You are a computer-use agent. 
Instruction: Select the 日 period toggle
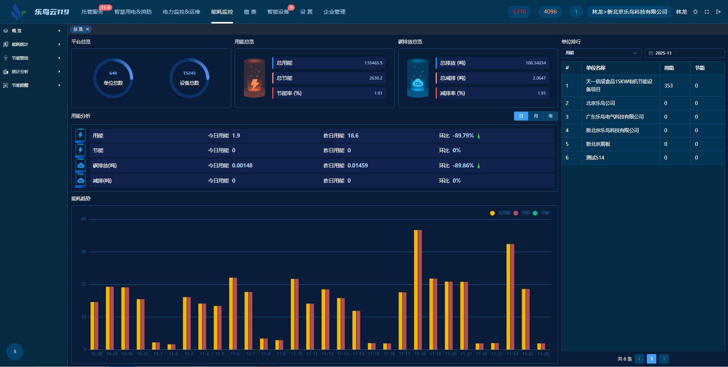(x=521, y=116)
